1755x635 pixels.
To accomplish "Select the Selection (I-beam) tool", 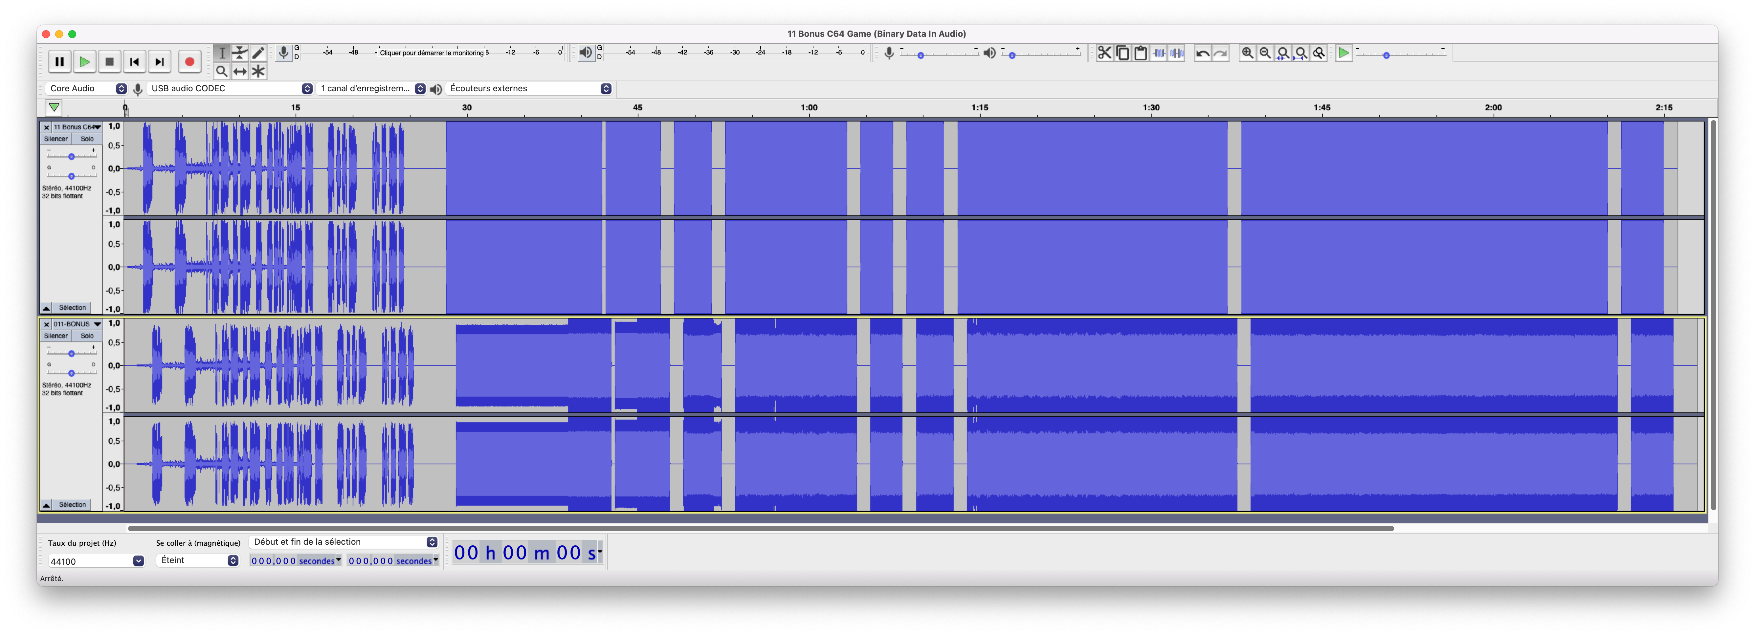I will point(221,53).
